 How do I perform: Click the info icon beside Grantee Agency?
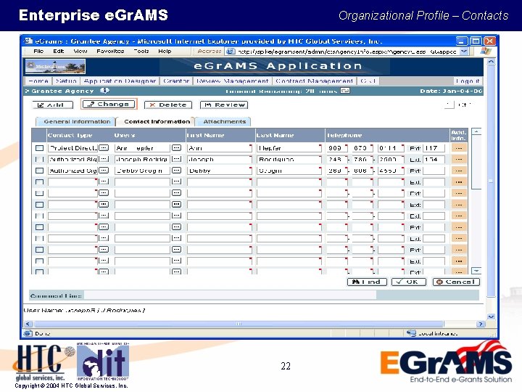point(104,91)
